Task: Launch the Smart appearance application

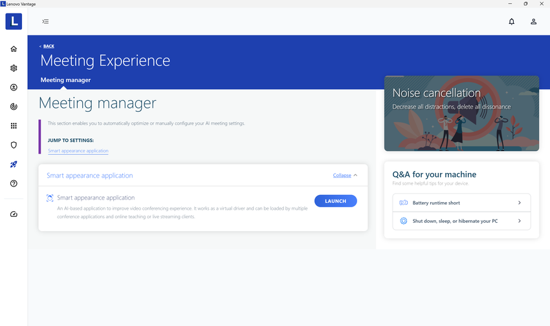Action: coord(335,201)
